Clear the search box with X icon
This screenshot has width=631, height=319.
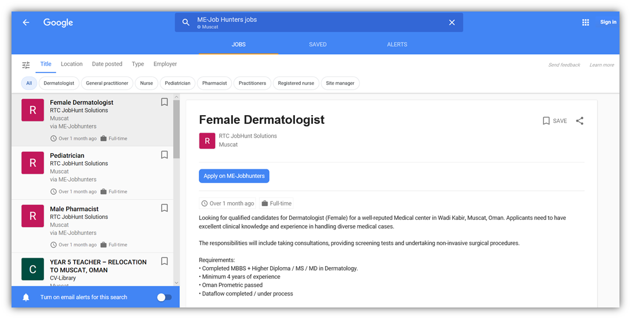tap(452, 22)
